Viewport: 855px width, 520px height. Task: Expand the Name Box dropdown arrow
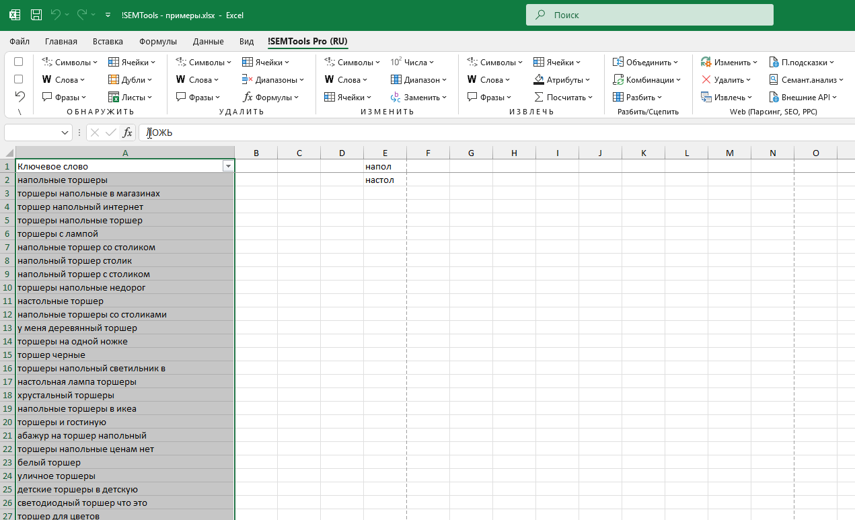coord(65,133)
